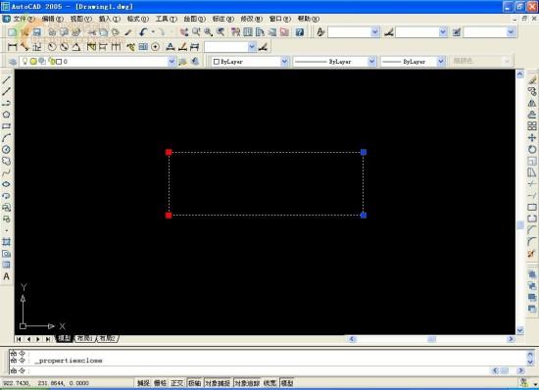The image size is (539, 390).
Task: Open the table style dropdown
Action: (511, 32)
